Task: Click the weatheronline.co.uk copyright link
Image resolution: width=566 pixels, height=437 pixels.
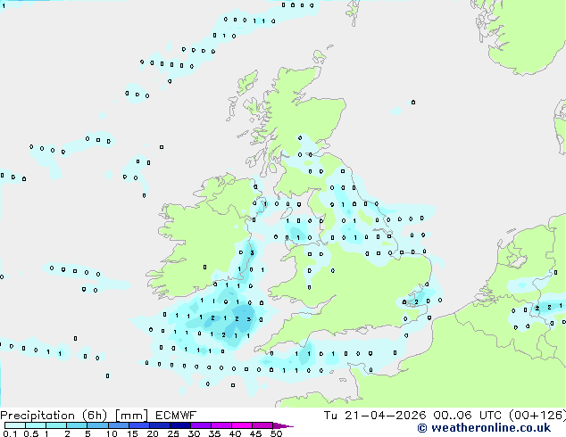Action: click(x=484, y=428)
